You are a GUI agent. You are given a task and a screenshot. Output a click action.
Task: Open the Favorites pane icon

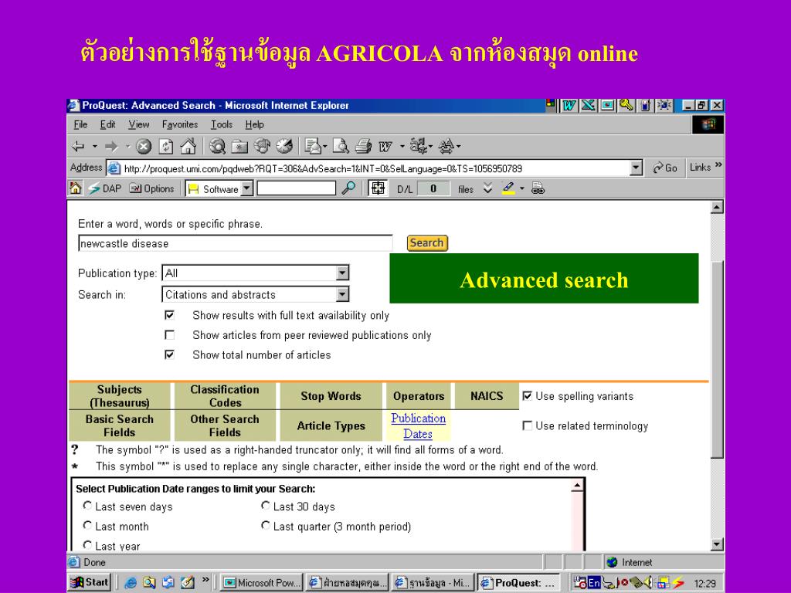[x=239, y=146]
